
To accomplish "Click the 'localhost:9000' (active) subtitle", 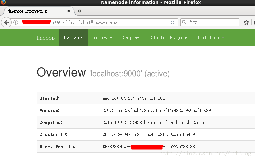I will tap(129, 74).
